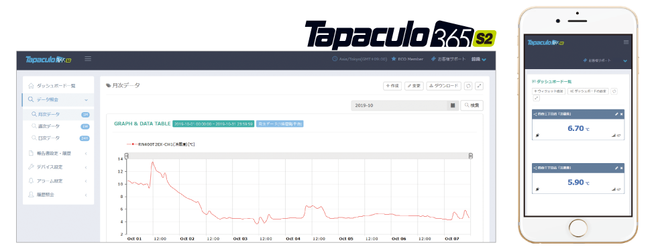Click the power plug icon on the 5.90 ℃ widget
This screenshot has width=664, height=249.
(x=537, y=189)
